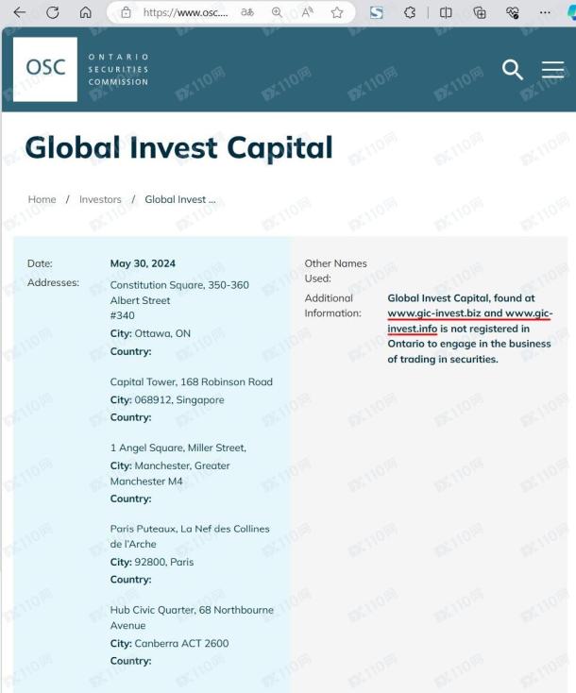
Task: Expand the OSC hamburger menu
Action: [x=552, y=69]
